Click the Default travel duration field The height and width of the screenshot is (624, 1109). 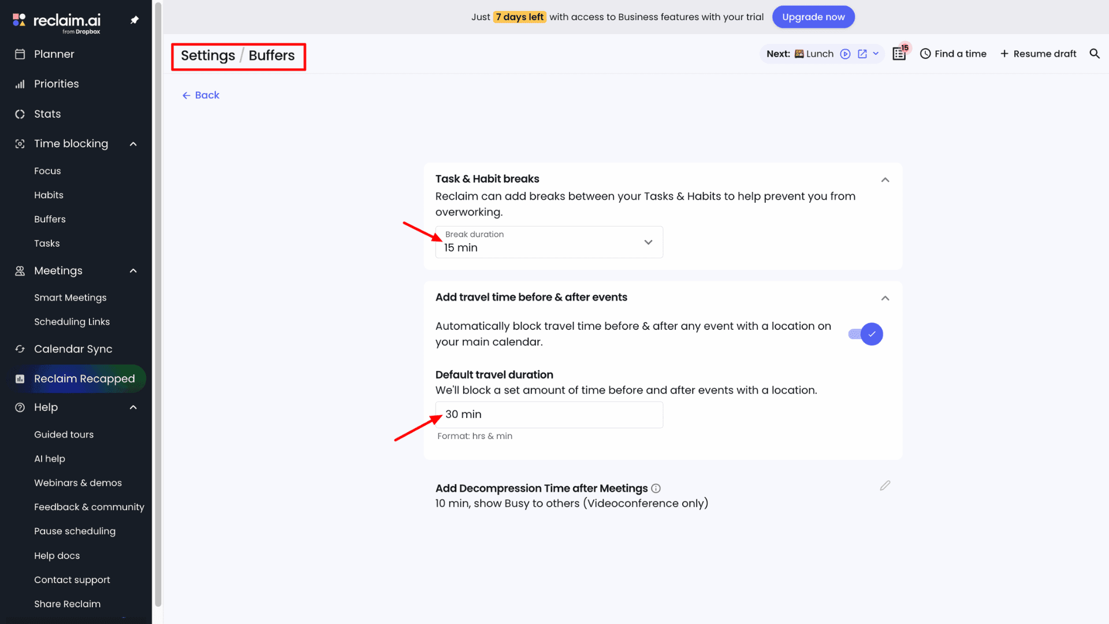(549, 415)
